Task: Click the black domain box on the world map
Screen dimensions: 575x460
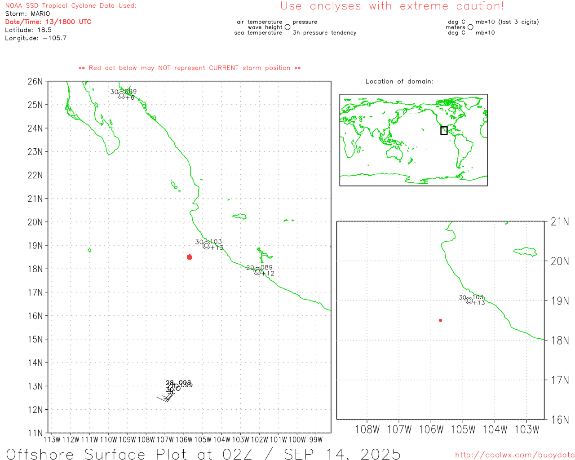Action: 444,131
